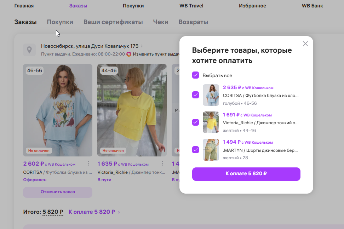344x229 pixels.
Task: Click Итого 5 820 ₽ underlined amount
Action: pyautogui.click(x=53, y=212)
